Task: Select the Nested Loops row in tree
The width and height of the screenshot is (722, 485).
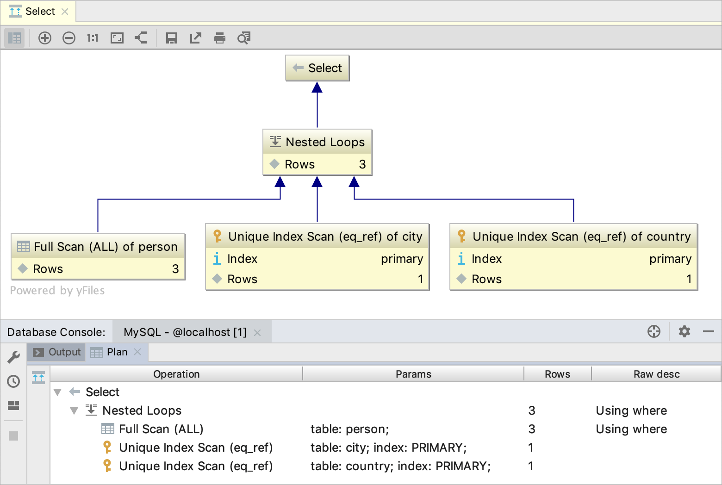Action: tap(386, 410)
